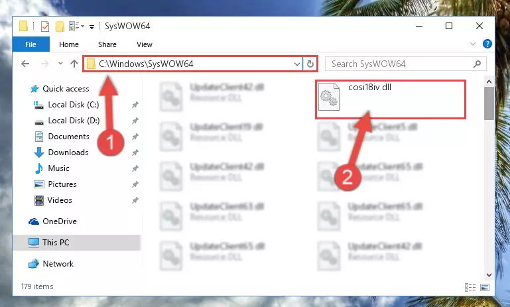Switch to Details view layout icon
The height and width of the screenshot is (307, 510).
coord(470,287)
